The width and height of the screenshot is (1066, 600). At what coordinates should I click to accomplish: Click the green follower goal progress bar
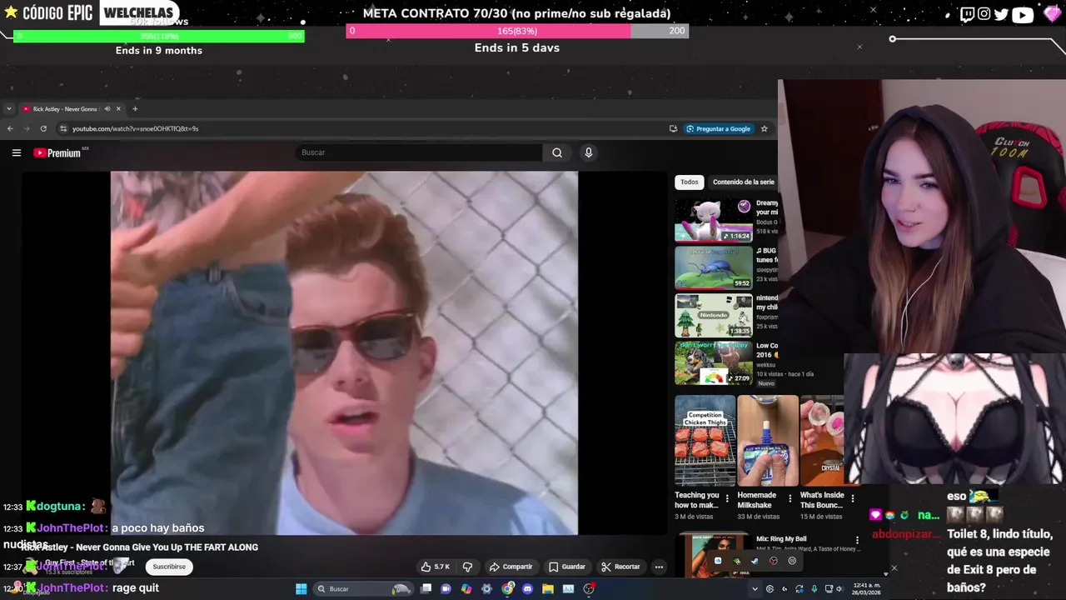(159, 36)
